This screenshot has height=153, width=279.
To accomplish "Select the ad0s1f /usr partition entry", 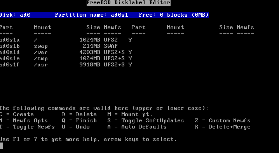I will 66,64.
